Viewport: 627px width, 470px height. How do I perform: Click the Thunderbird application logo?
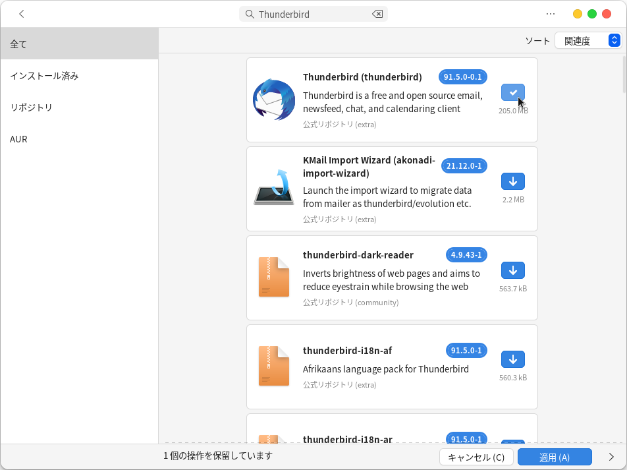pyautogui.click(x=274, y=100)
